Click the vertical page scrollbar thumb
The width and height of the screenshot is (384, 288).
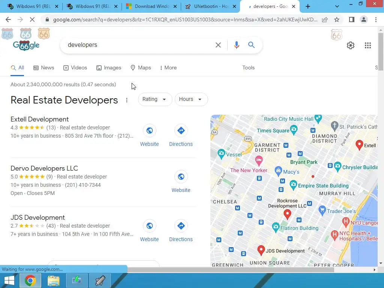point(381,51)
